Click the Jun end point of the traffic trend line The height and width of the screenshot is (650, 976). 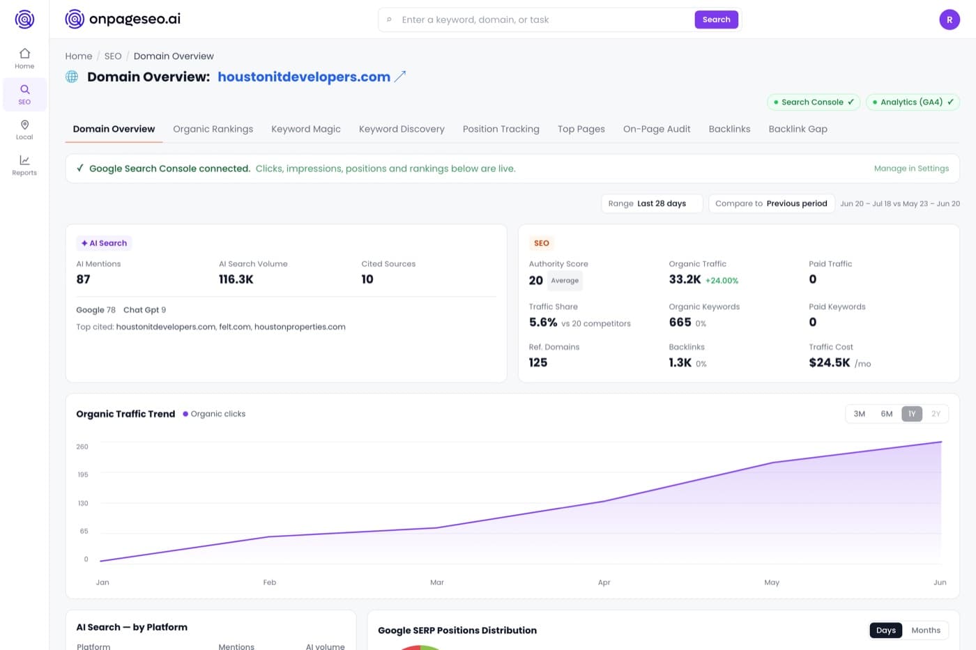[941, 442]
